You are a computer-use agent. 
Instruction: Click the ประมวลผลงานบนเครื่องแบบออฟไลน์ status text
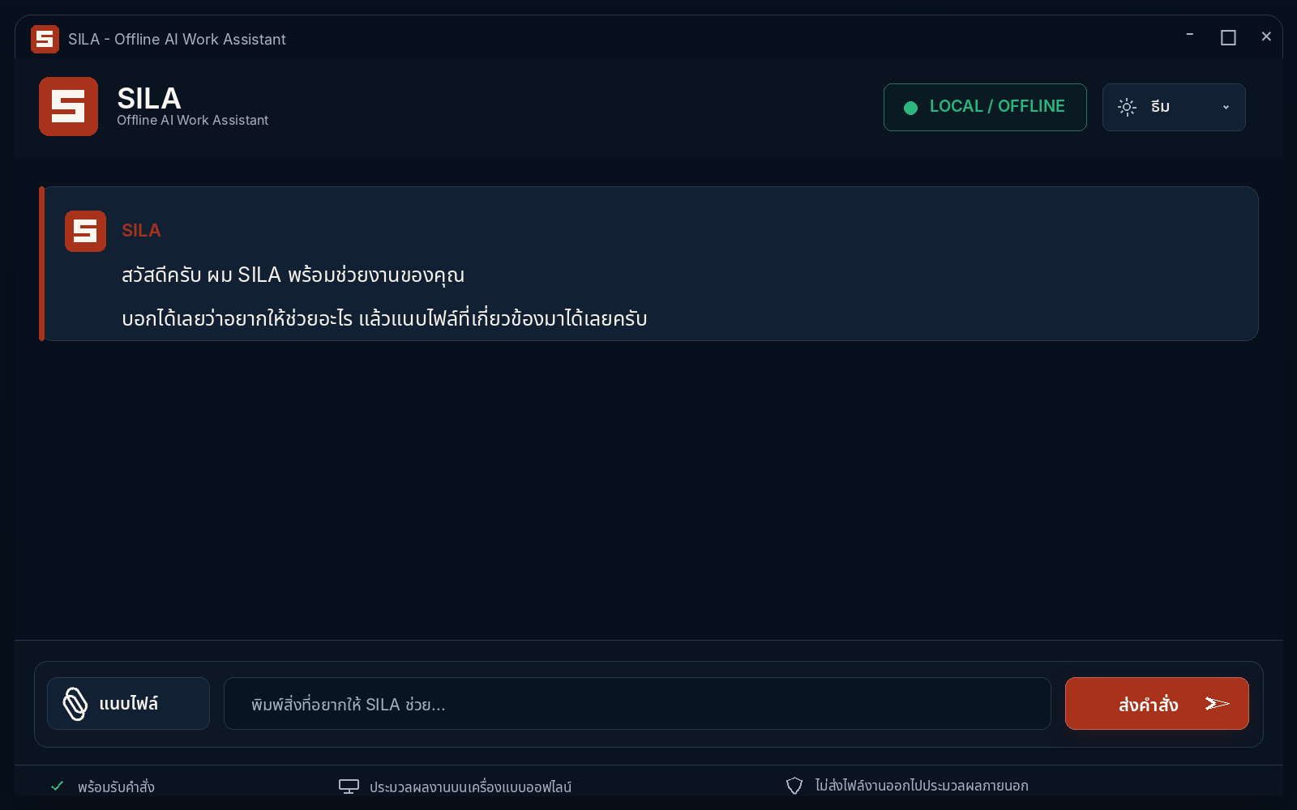pyautogui.click(x=470, y=787)
